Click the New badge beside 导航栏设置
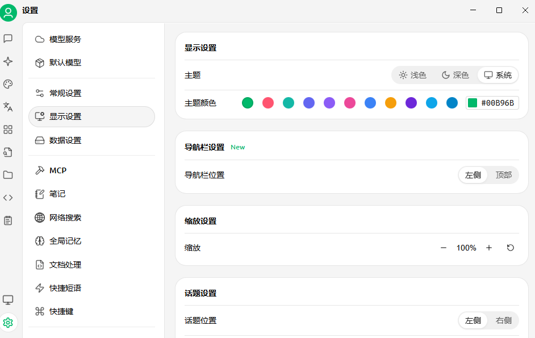 pyautogui.click(x=238, y=147)
